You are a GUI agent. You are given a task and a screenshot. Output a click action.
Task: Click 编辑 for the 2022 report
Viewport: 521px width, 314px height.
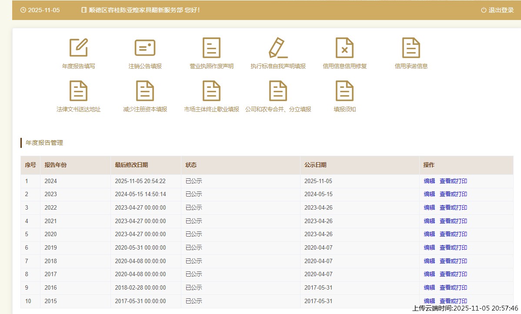pos(429,207)
